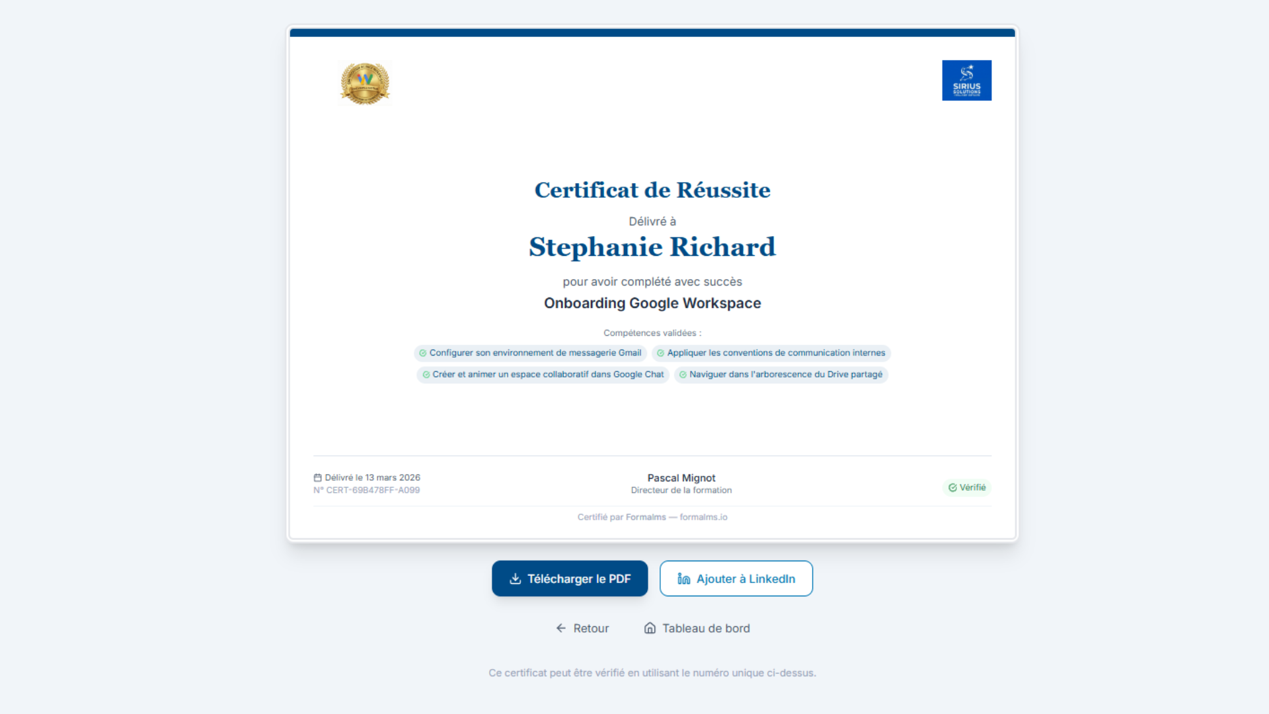Click the checkmark icon inside the Vérifié badge
1269x714 pixels.
click(952, 487)
